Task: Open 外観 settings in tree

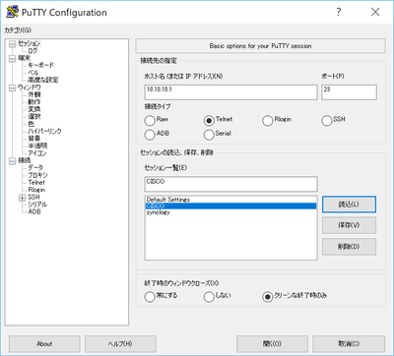Action: click(34, 94)
